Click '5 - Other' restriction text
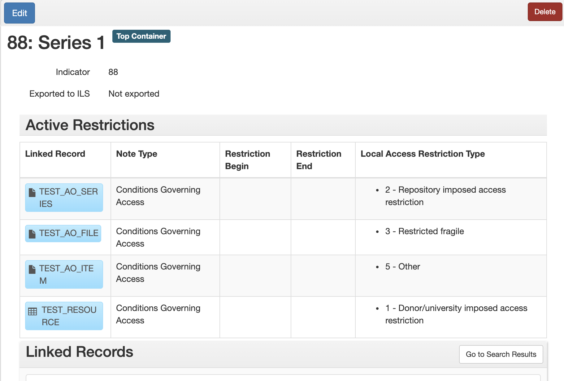Image resolution: width=564 pixels, height=381 pixels. pyautogui.click(x=402, y=267)
